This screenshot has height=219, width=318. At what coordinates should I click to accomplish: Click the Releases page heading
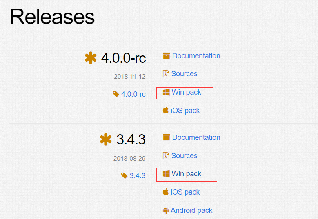(x=52, y=17)
